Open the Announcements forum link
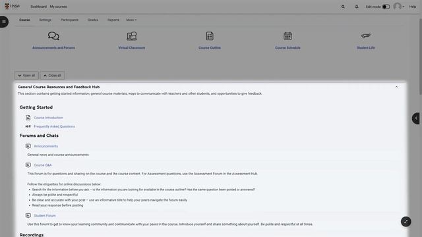 click(x=45, y=146)
